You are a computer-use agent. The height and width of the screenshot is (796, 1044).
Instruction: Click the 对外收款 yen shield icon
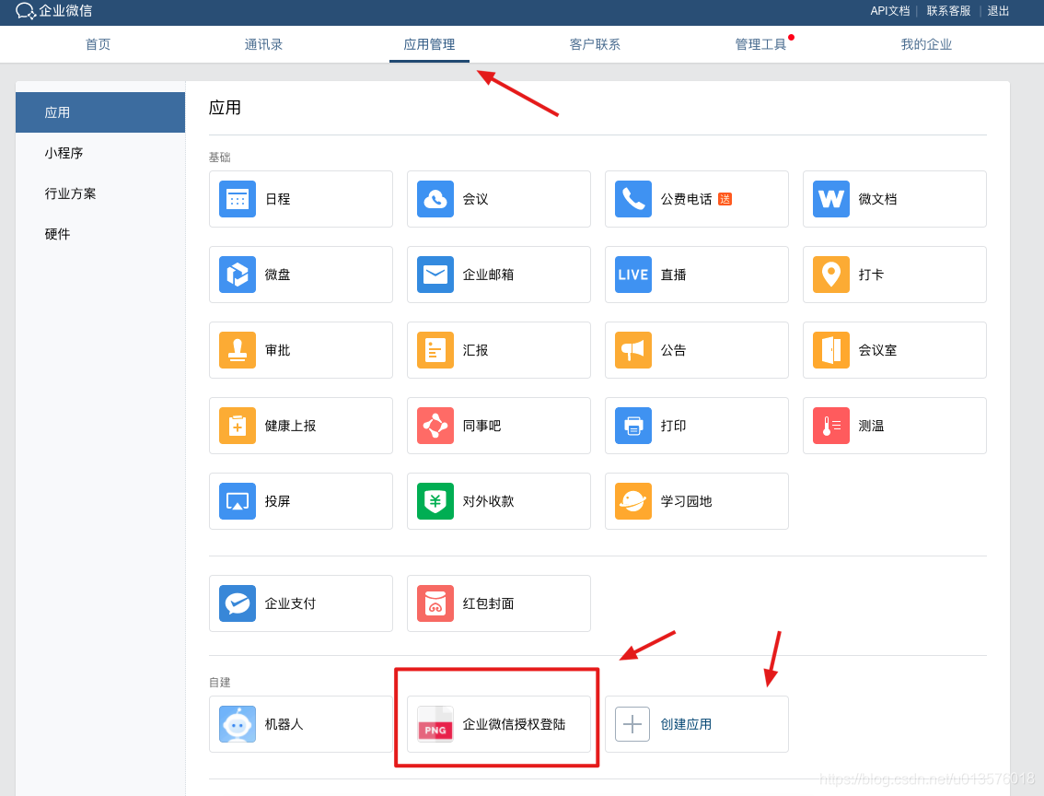point(435,501)
